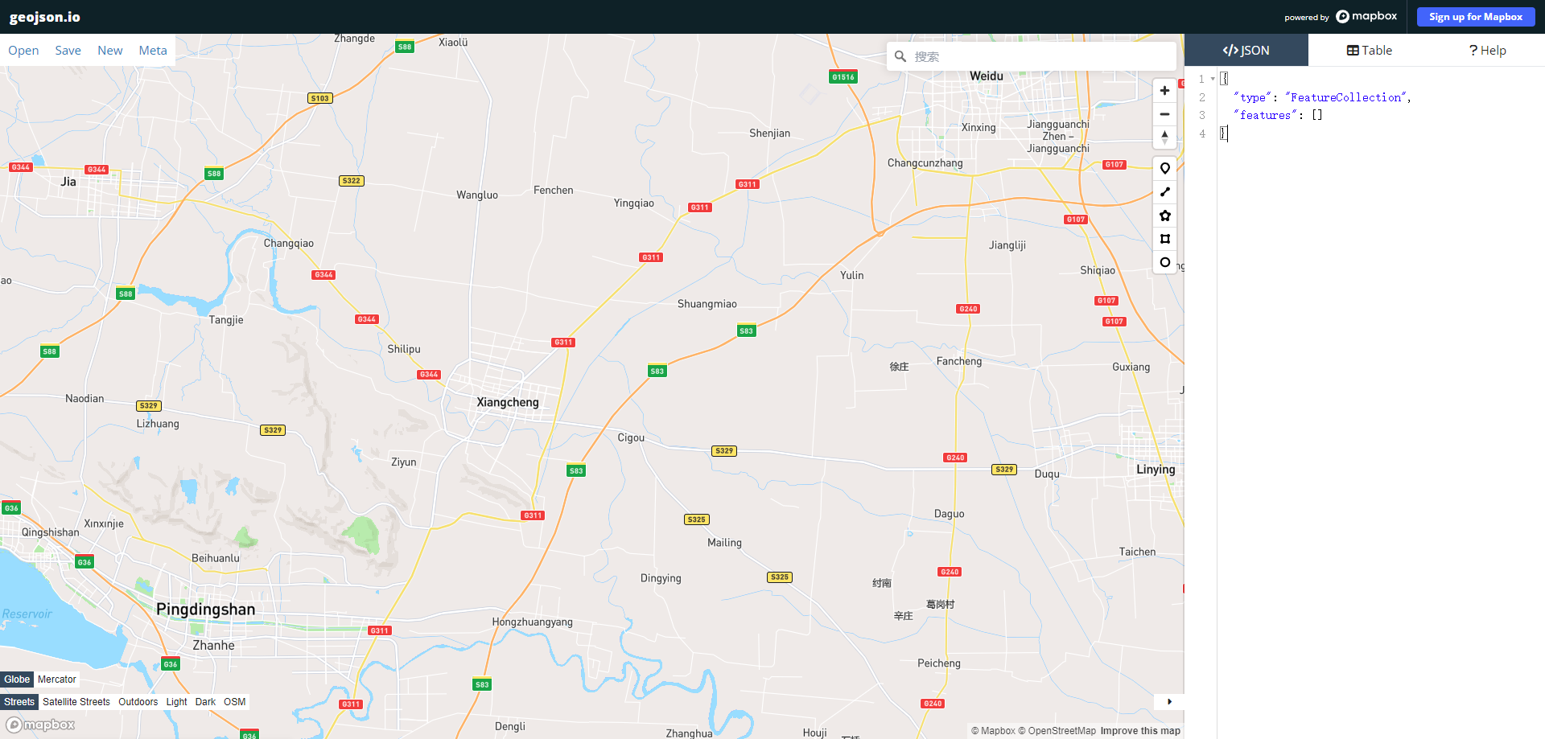Click the Weidu label on map
Image resolution: width=1545 pixels, height=739 pixels.
[x=987, y=76]
